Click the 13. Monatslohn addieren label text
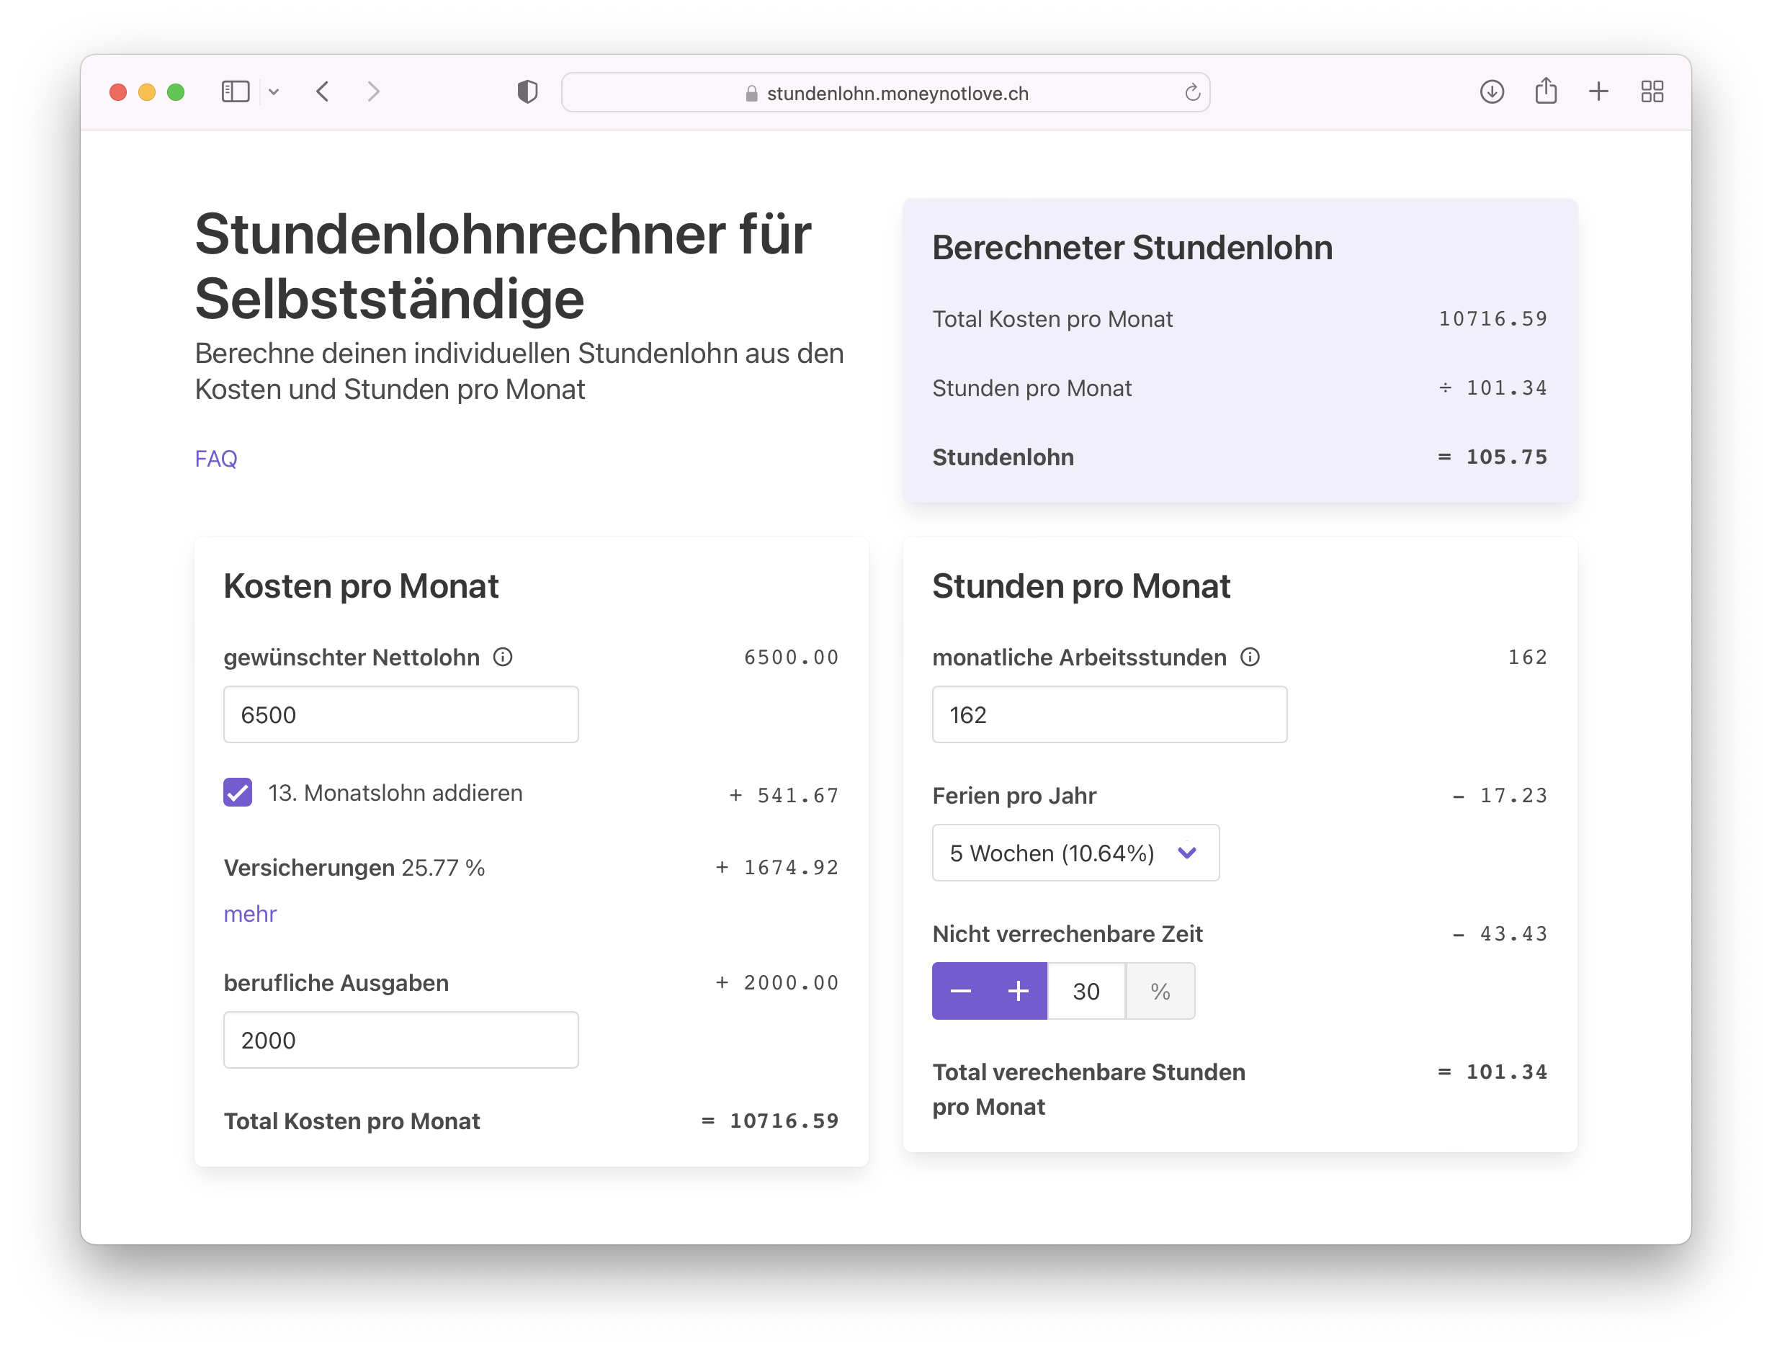Screen dimensions: 1772x1351 395,792
